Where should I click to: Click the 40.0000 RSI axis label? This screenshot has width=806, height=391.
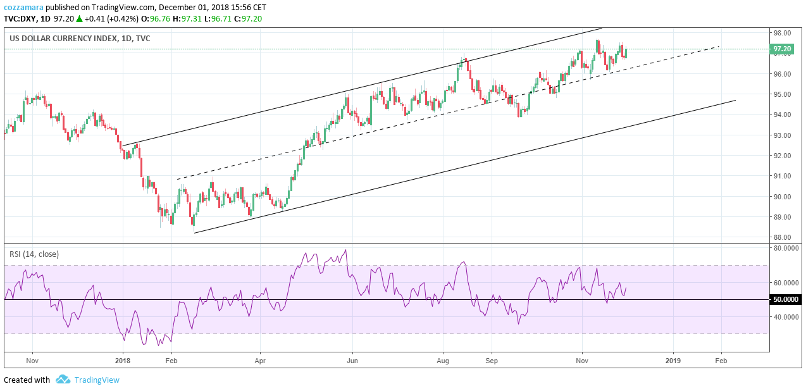point(786,317)
